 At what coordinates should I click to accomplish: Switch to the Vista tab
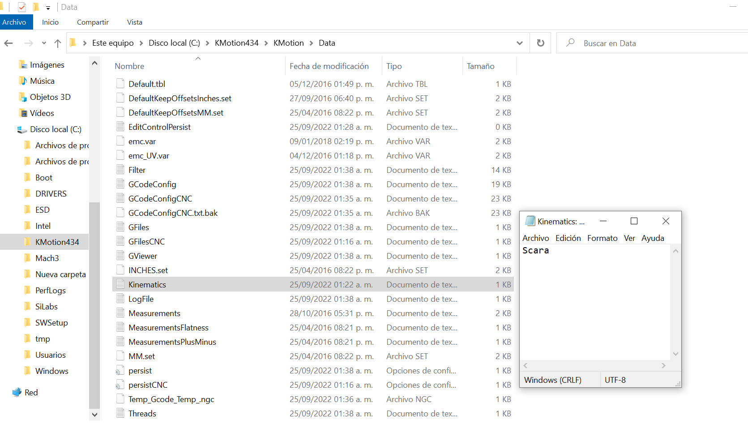[134, 22]
